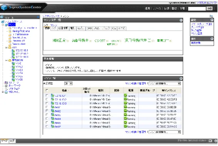The image size is (218, 146).
Task: Click the storage icon in resource tree
Action: [6, 82]
